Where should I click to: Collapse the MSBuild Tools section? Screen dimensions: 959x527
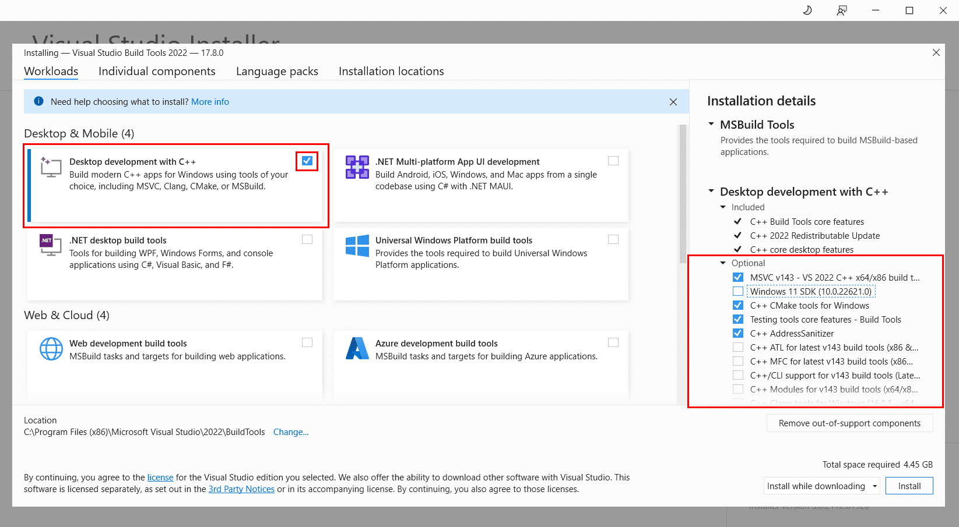coord(711,124)
